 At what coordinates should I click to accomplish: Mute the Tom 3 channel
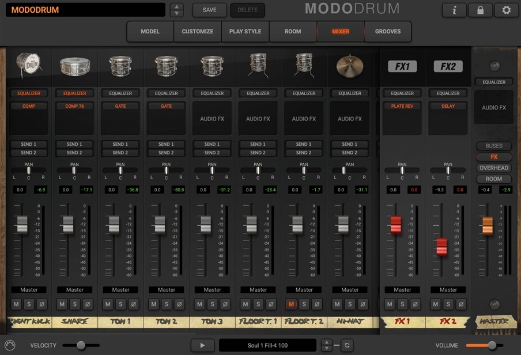[x=199, y=304]
